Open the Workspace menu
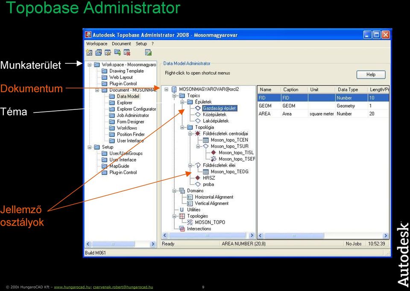Image resolution: width=410 pixels, height=291 pixels. 97,44
